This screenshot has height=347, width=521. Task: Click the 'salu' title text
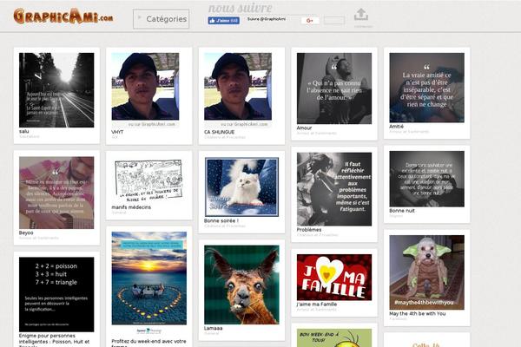[24, 132]
